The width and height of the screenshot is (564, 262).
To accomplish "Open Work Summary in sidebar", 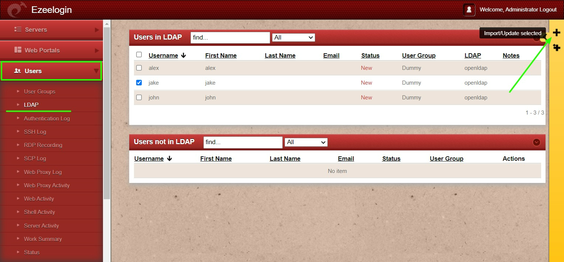I will point(43,239).
